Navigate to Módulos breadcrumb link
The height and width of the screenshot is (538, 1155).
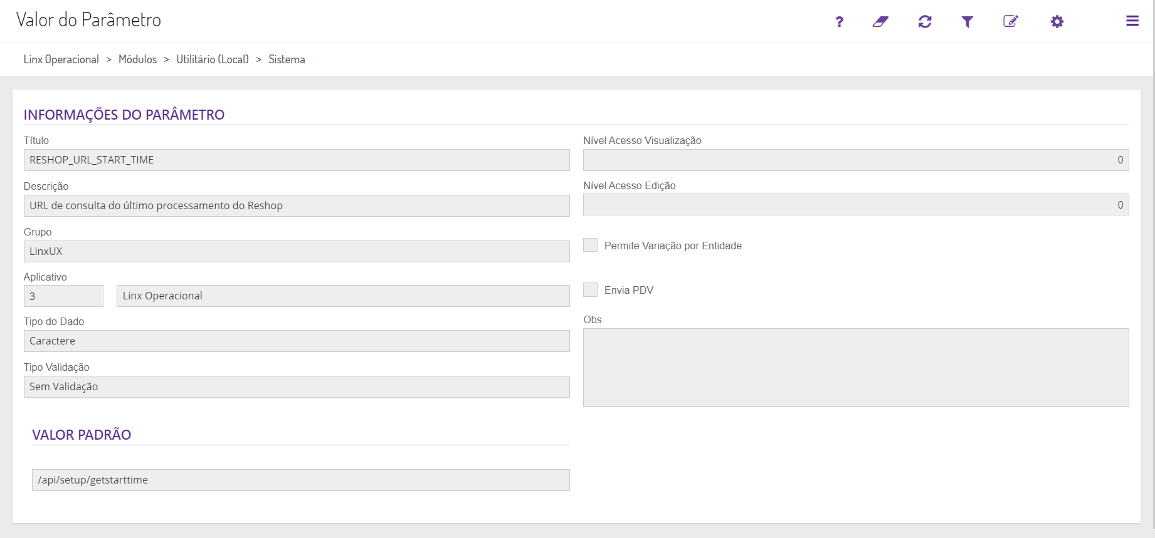point(137,59)
